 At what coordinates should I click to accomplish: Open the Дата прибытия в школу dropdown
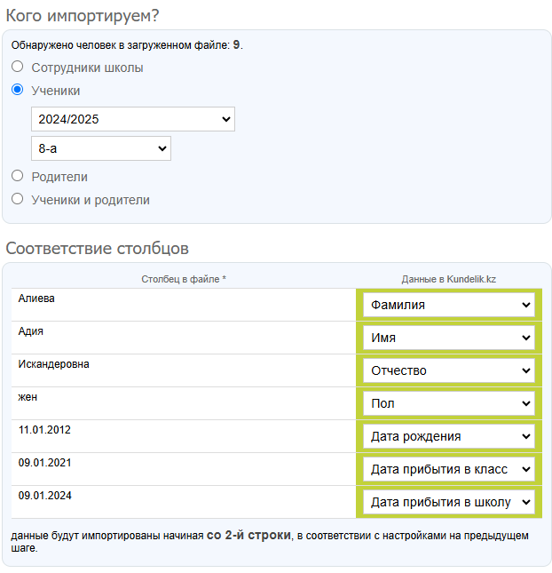coord(449,502)
